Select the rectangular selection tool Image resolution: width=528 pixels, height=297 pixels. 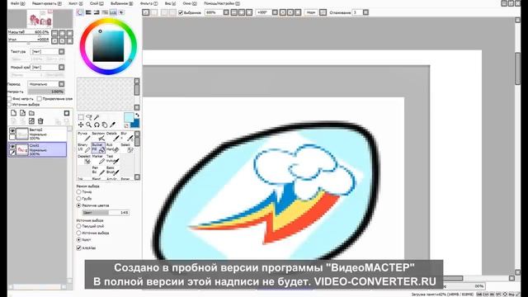(81, 117)
